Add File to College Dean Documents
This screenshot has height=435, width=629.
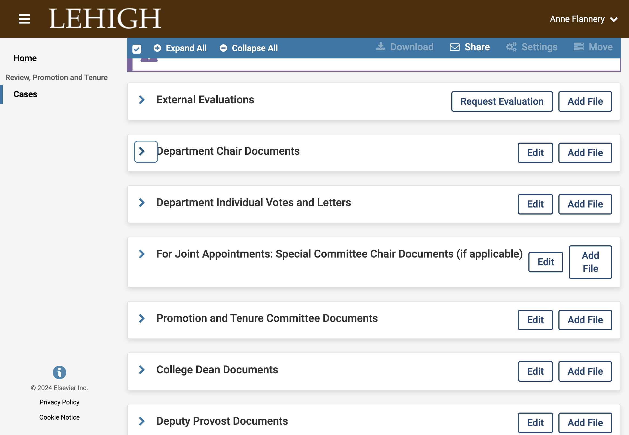pos(585,371)
